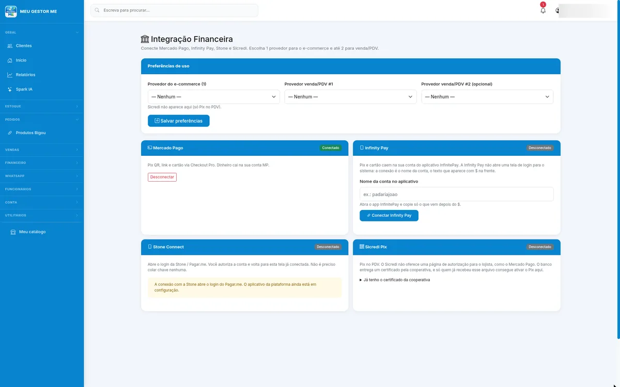Click the Desconectado badge on Infinity Pay

point(540,148)
